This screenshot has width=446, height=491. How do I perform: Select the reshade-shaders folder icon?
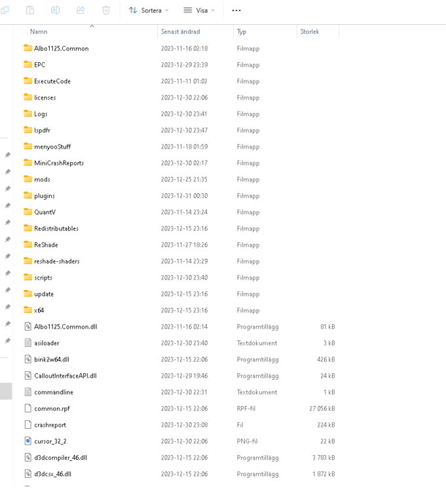pos(28,261)
